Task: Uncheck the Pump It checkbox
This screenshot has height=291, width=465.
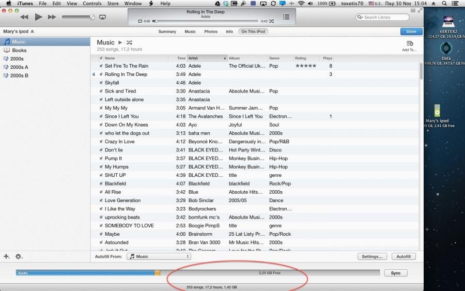Action: (101, 158)
